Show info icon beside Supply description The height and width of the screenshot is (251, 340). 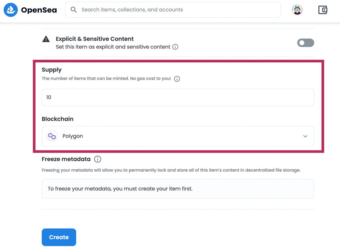[177, 79]
